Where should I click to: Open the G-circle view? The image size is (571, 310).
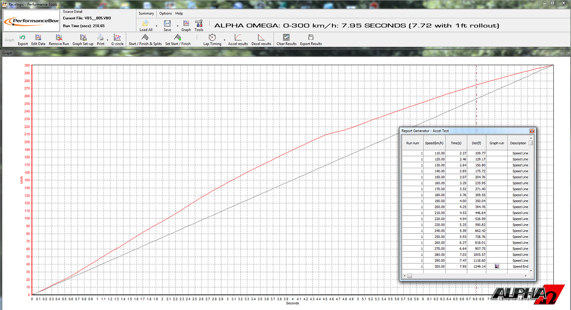[117, 37]
